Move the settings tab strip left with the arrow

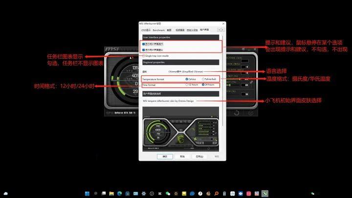219,30
